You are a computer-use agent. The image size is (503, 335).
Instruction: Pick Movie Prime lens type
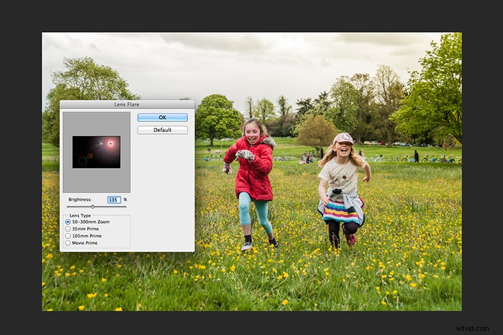pyautogui.click(x=68, y=243)
